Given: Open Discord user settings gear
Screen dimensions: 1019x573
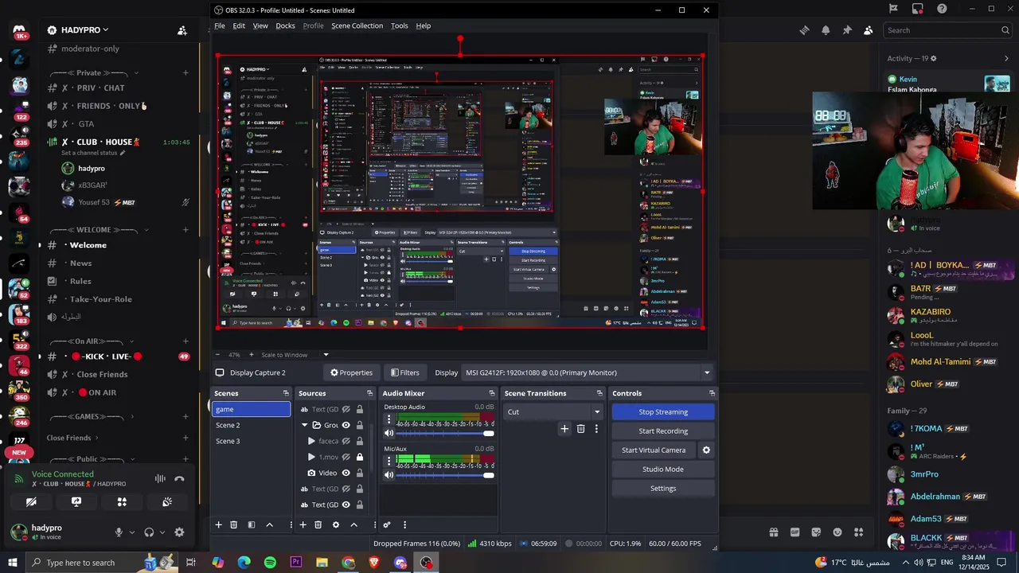Looking at the screenshot, I should point(179,532).
